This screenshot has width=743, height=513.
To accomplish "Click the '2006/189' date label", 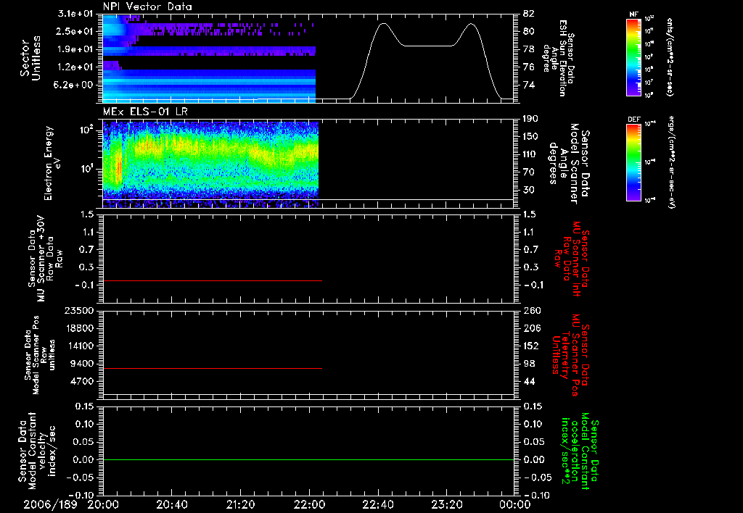I will [x=50, y=504].
